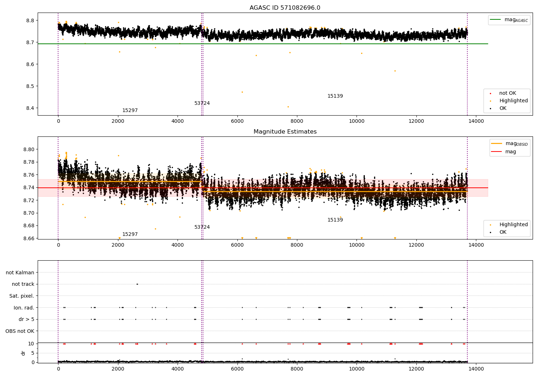Click the 4000 x-tick under the dr plot
Viewport: 538px width, 377px height.
[178, 369]
